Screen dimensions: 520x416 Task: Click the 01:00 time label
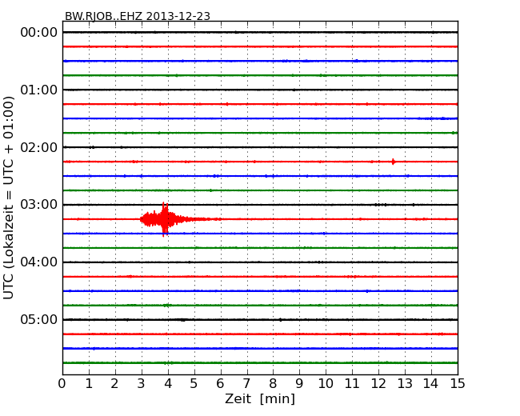(39, 90)
